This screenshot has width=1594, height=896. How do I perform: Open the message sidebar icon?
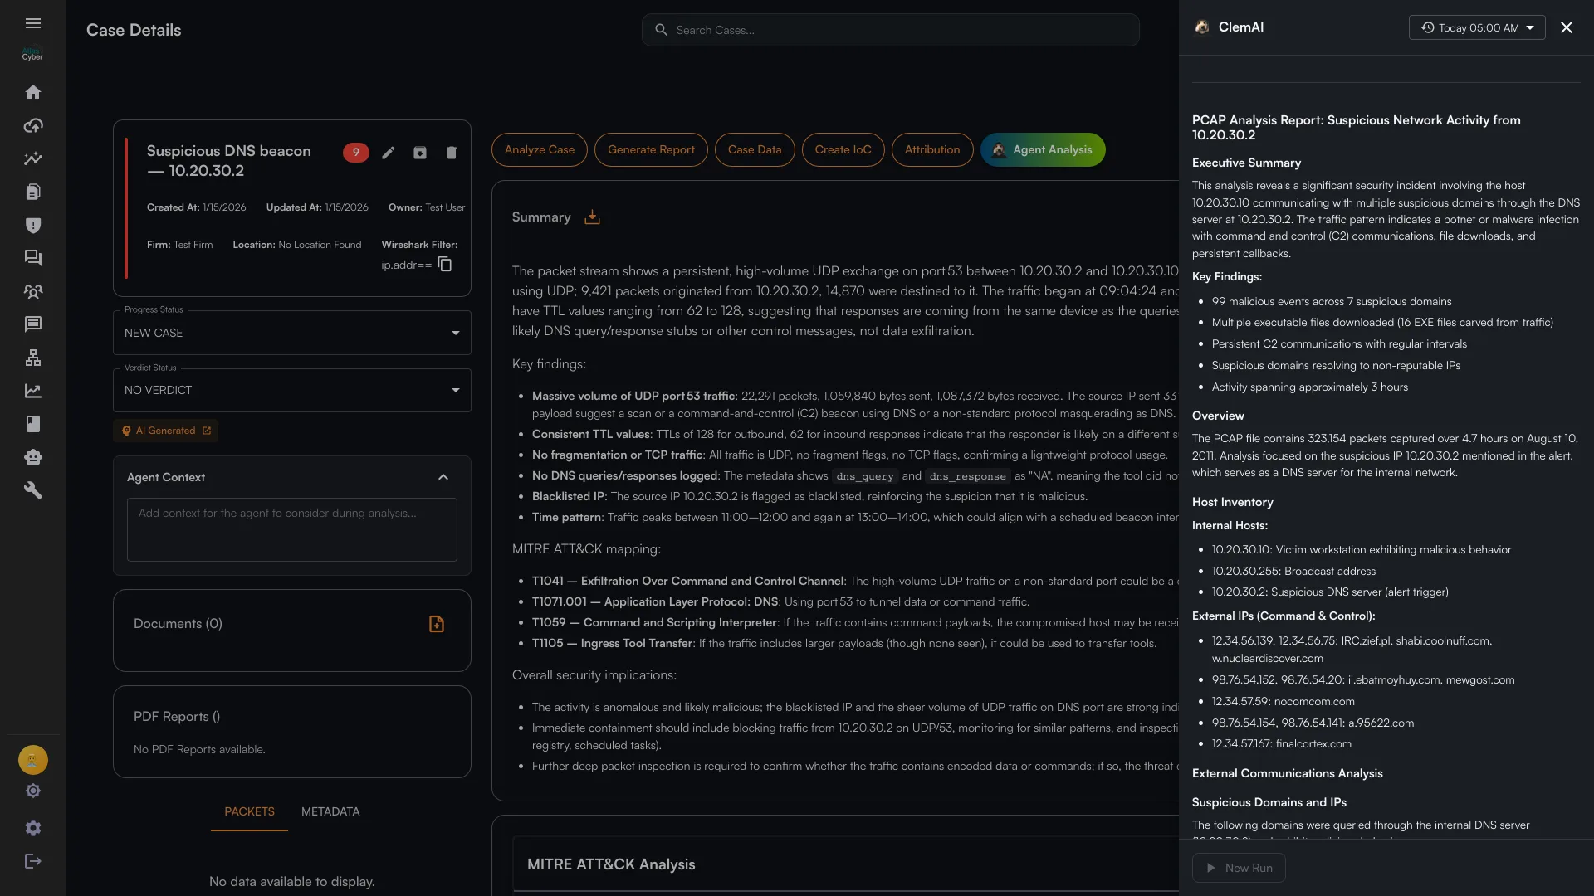tap(33, 324)
